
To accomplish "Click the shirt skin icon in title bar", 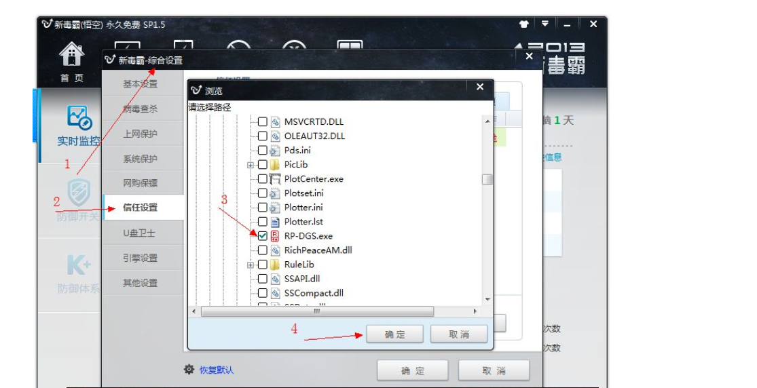I will (x=523, y=24).
